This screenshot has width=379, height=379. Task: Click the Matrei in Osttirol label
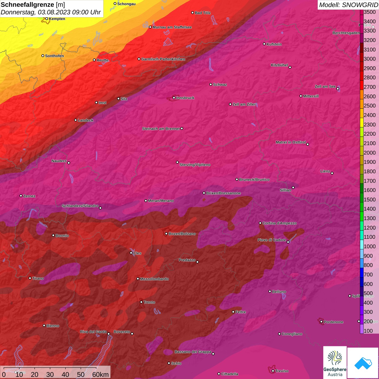click(291, 142)
